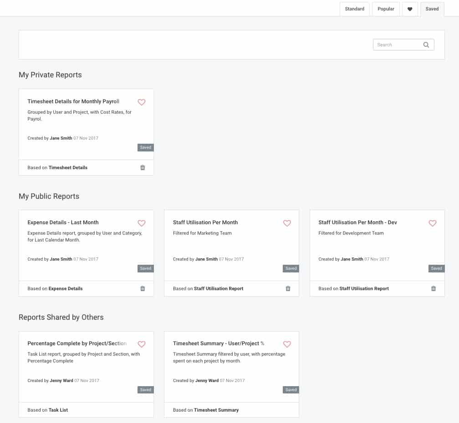Delete the Timesheet Details for Monthly Payroll report
459x423 pixels.
point(143,167)
